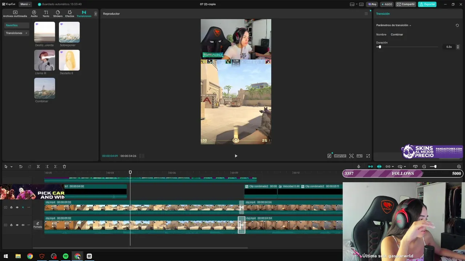
Task: Select the pointer selection tool
Action: point(6,166)
